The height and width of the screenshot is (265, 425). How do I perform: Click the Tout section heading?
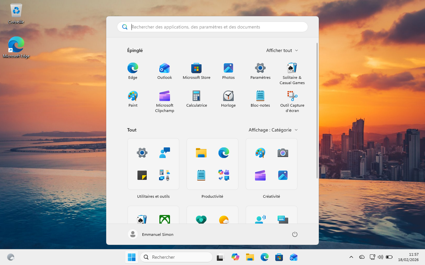132,130
